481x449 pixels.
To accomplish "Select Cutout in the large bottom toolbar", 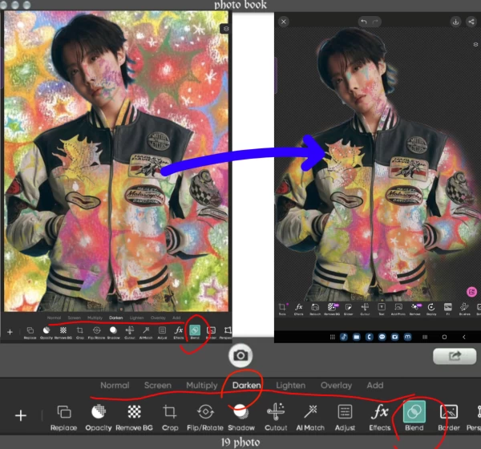I will [x=276, y=418].
